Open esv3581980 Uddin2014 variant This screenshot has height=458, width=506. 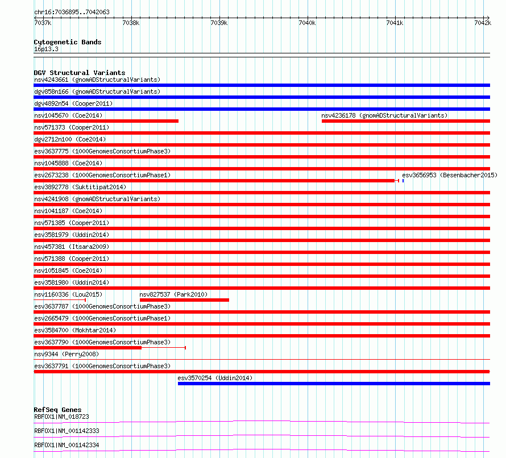point(72,282)
